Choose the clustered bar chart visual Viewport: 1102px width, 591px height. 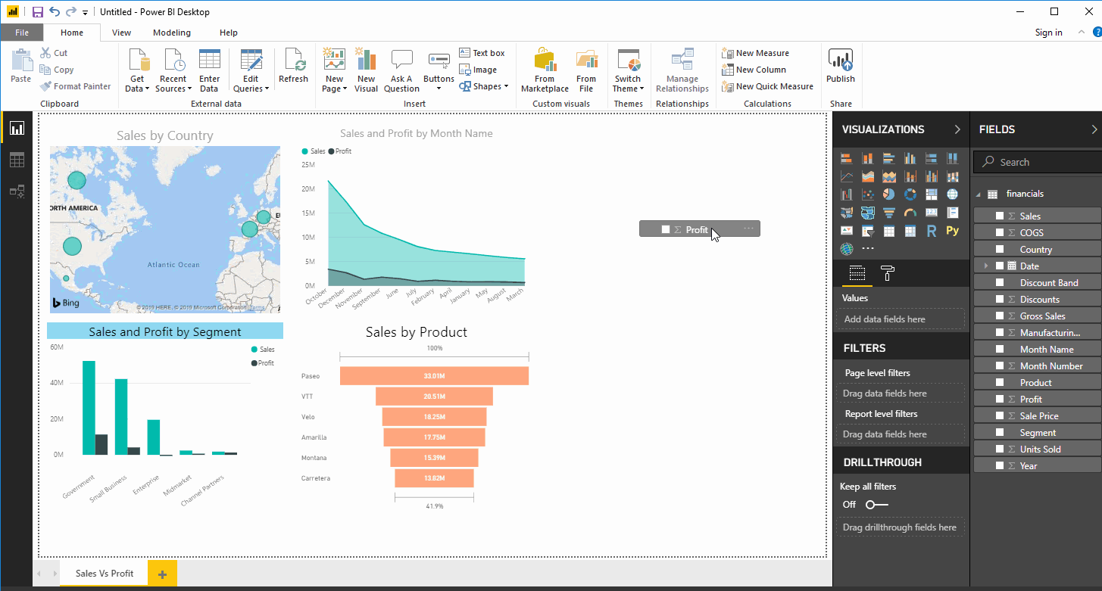(x=889, y=158)
